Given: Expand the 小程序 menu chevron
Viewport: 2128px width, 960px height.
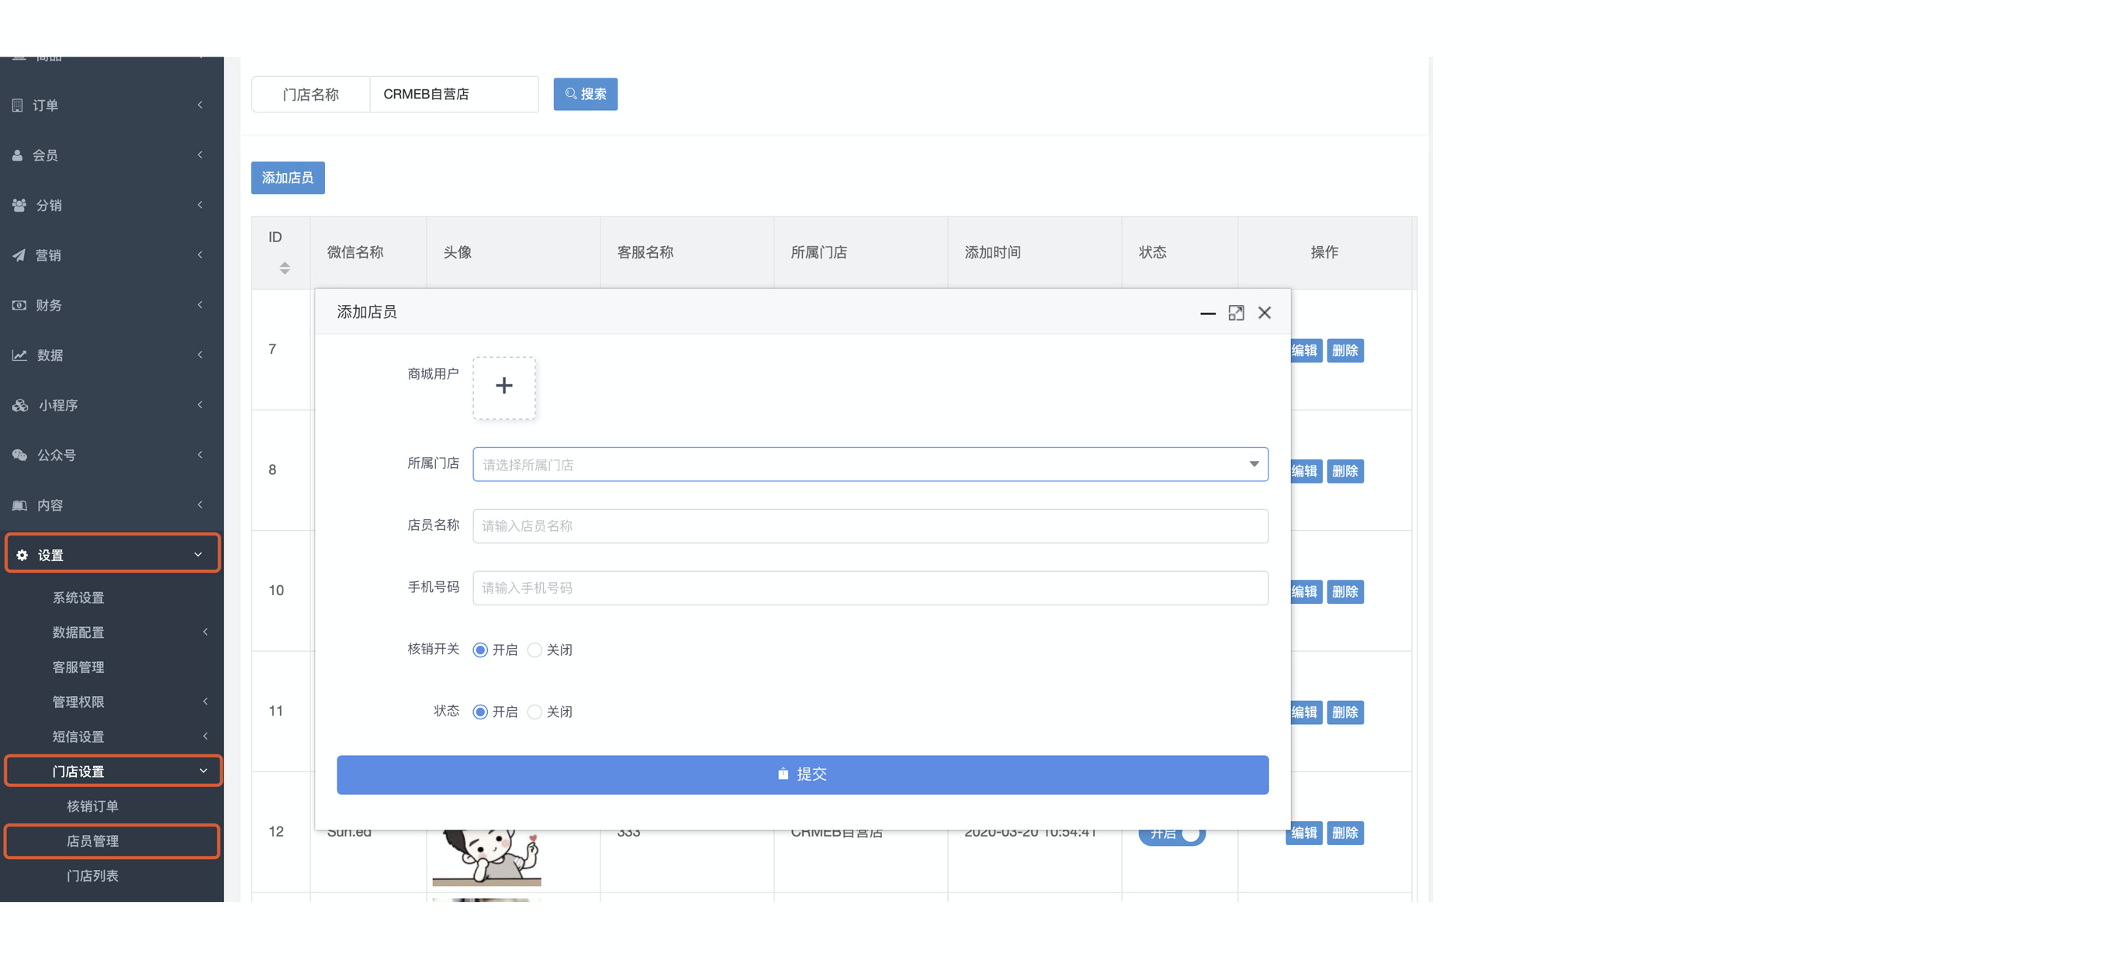Looking at the screenshot, I should (200, 405).
